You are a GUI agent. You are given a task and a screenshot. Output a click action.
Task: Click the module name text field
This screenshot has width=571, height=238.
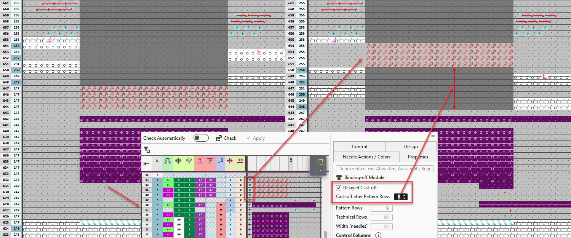click(384, 168)
